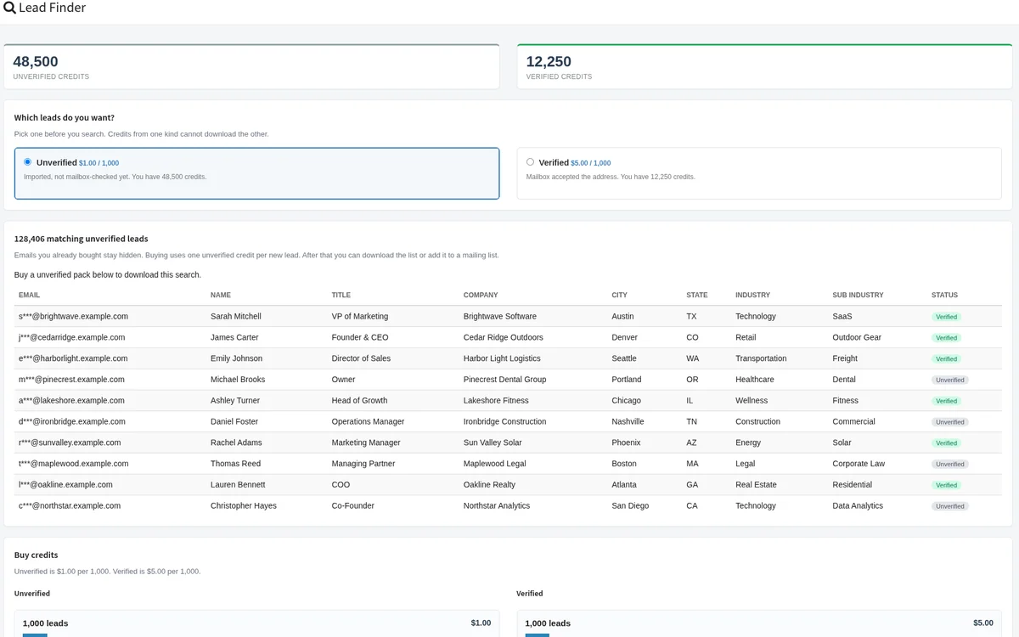Click Sarah Mitchell's Verified status badge
This screenshot has width=1019, height=637.
(947, 317)
